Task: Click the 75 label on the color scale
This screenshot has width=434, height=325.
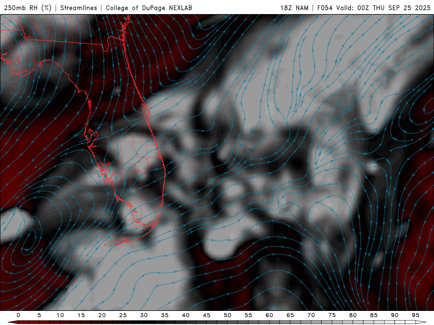Action: pyautogui.click(x=332, y=315)
